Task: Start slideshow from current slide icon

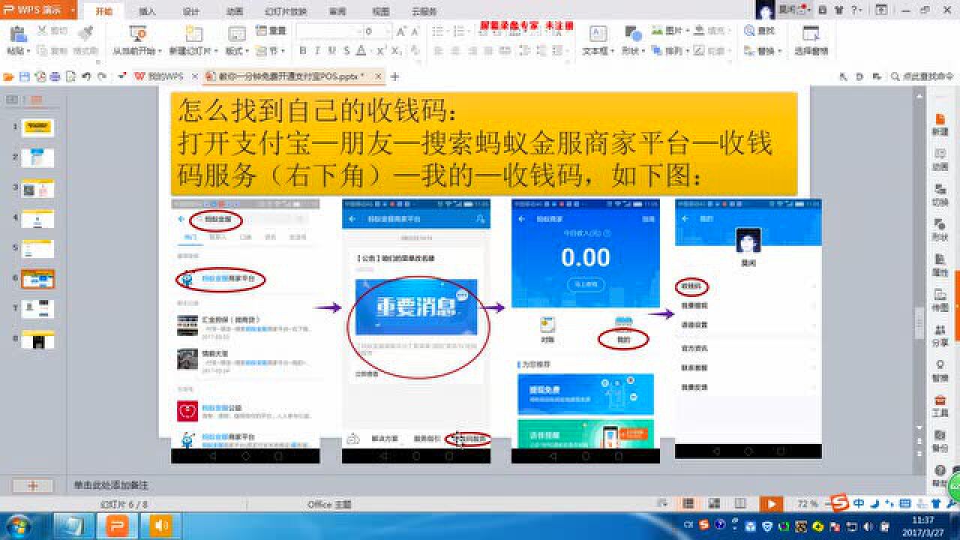Action: (x=137, y=34)
